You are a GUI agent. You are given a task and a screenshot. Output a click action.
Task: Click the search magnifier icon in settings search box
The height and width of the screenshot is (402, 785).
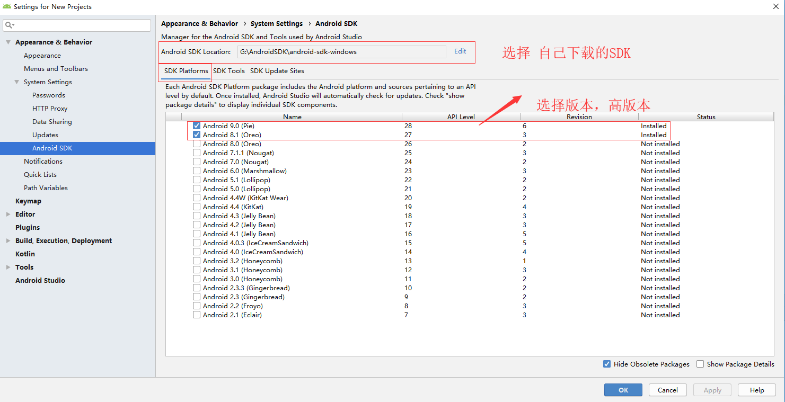[9, 25]
